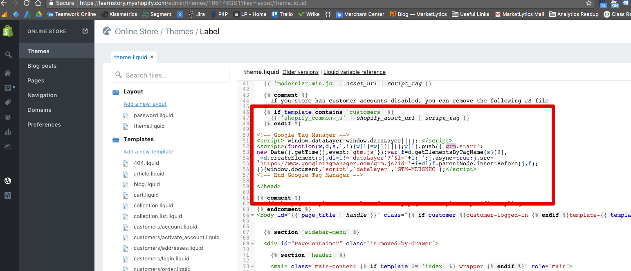This screenshot has height=271, width=631.
Task: Select the Home icon in the sidebar
Action: coord(8,73)
